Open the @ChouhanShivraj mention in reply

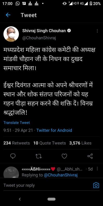[x=61, y=175]
